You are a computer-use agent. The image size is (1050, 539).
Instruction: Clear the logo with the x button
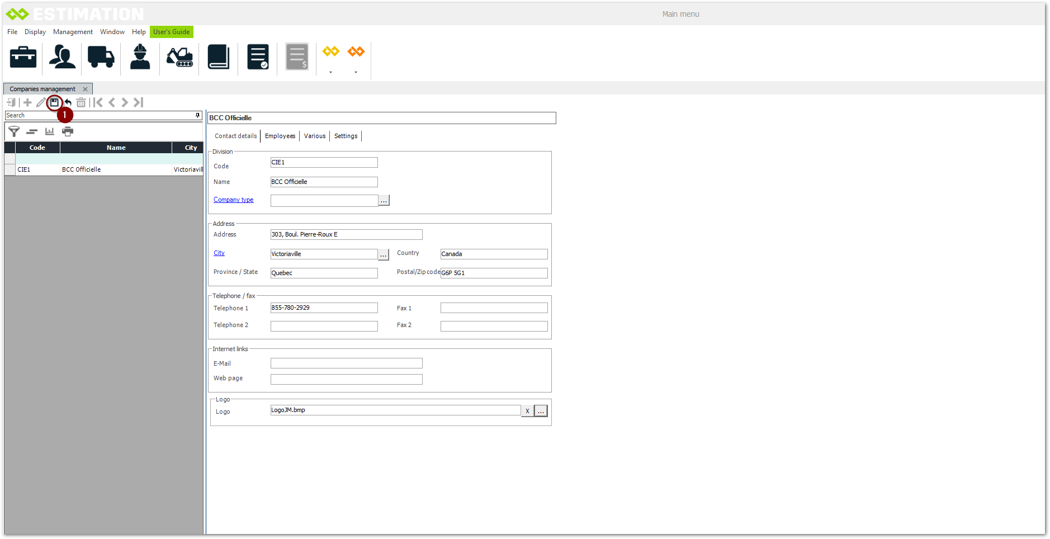click(527, 411)
